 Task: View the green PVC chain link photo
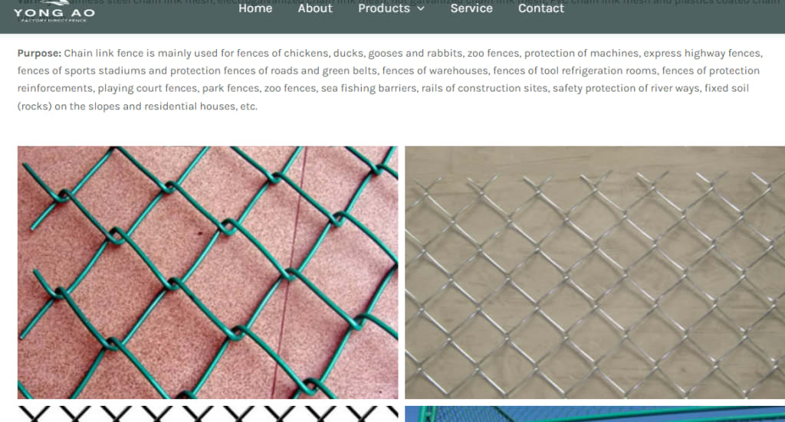tap(208, 273)
